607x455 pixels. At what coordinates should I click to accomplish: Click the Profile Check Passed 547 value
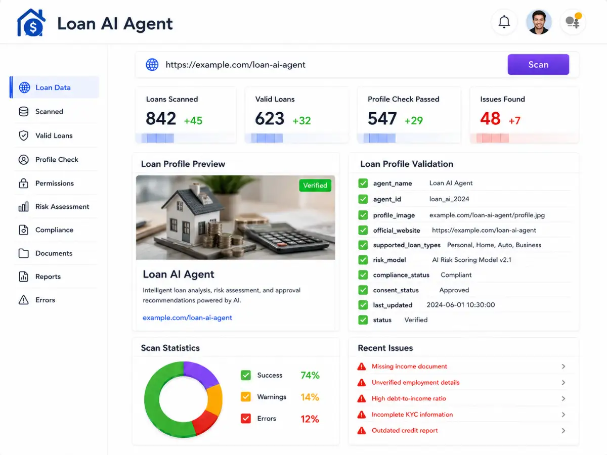(x=382, y=119)
